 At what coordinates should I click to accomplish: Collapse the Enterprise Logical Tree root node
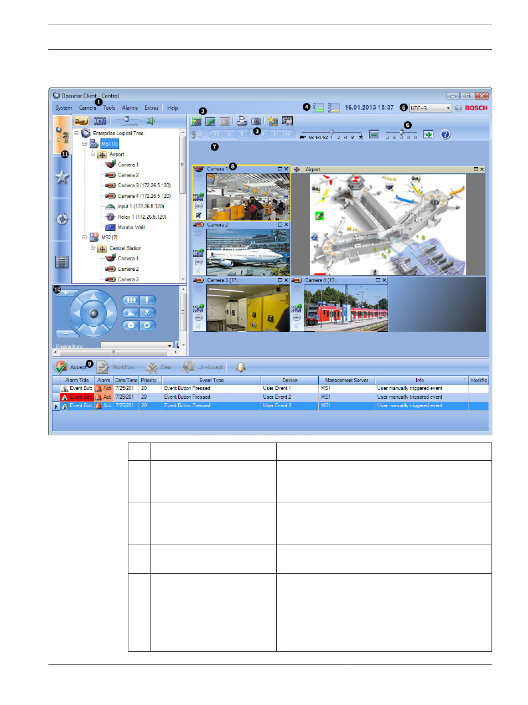(x=76, y=133)
